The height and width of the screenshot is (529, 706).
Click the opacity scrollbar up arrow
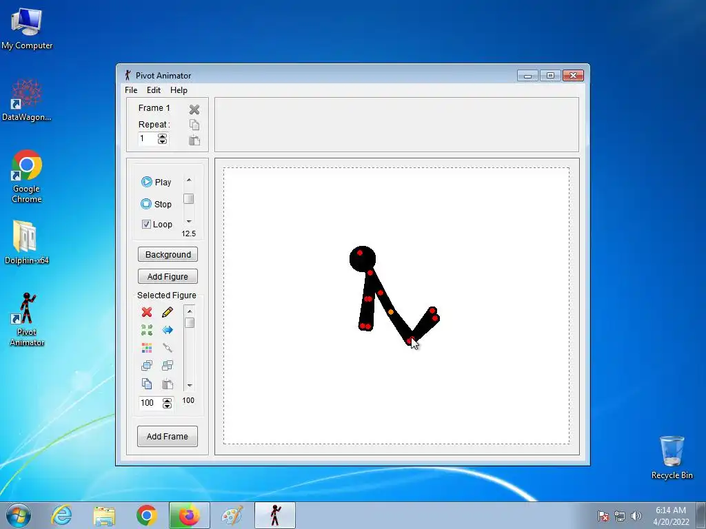click(190, 311)
